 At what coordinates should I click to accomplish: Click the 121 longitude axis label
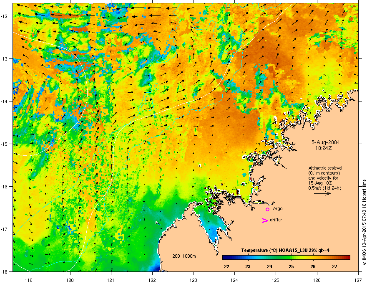point(111,280)
